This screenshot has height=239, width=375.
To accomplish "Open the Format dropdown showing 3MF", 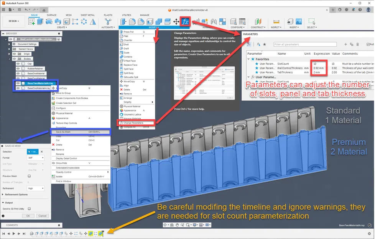I will click(x=36, y=158).
